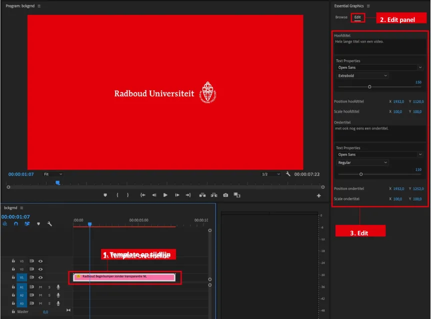
Task: Step back one frame
Action: [x=154, y=195]
